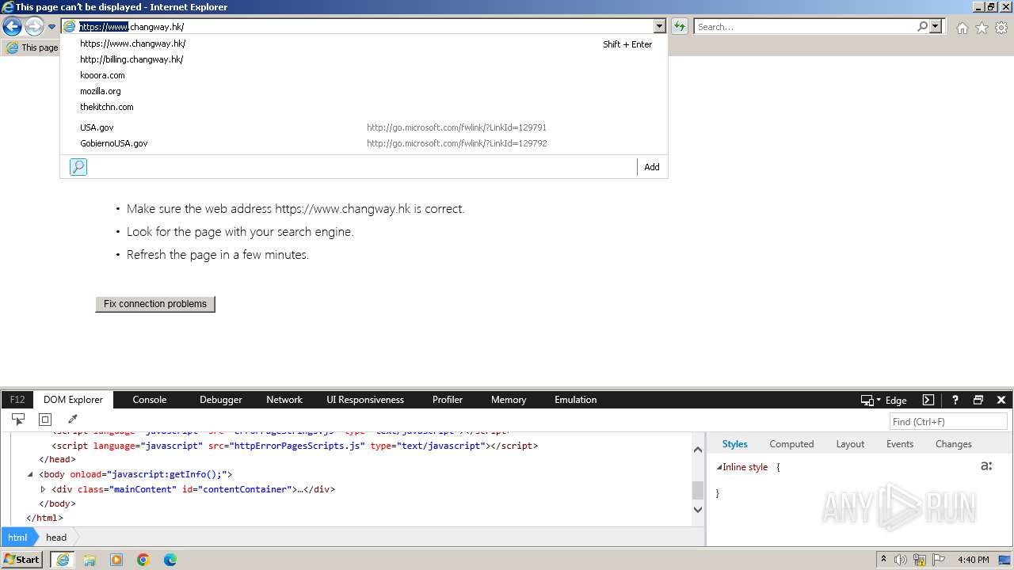Collapse the Inline style rule
The image size is (1014, 570).
point(719,467)
